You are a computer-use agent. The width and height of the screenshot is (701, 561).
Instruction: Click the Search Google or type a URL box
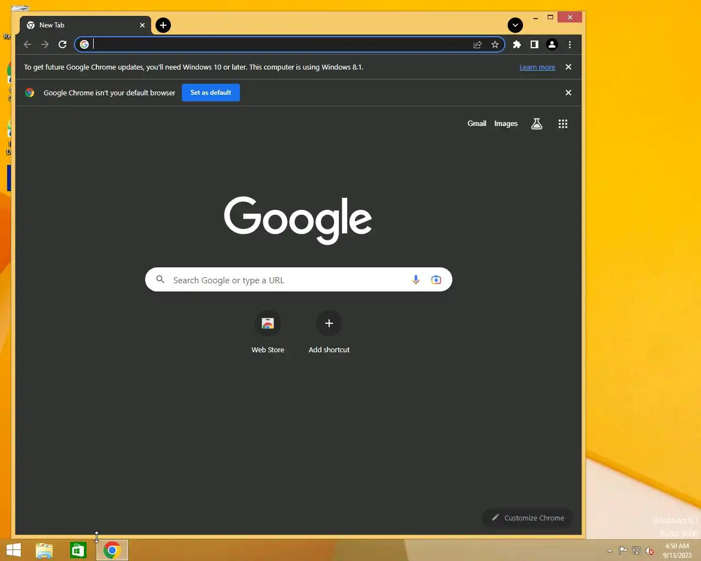298,279
